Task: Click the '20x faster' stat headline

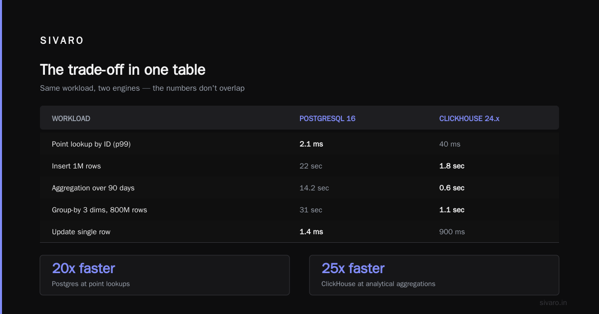Action: point(83,268)
